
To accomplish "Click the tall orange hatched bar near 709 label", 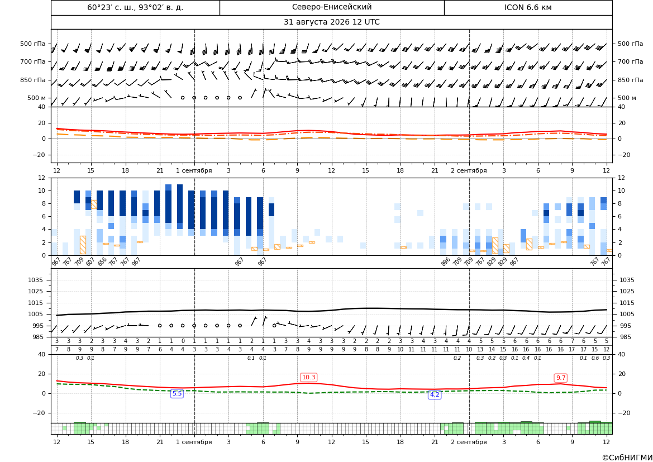I will click(x=83, y=245).
